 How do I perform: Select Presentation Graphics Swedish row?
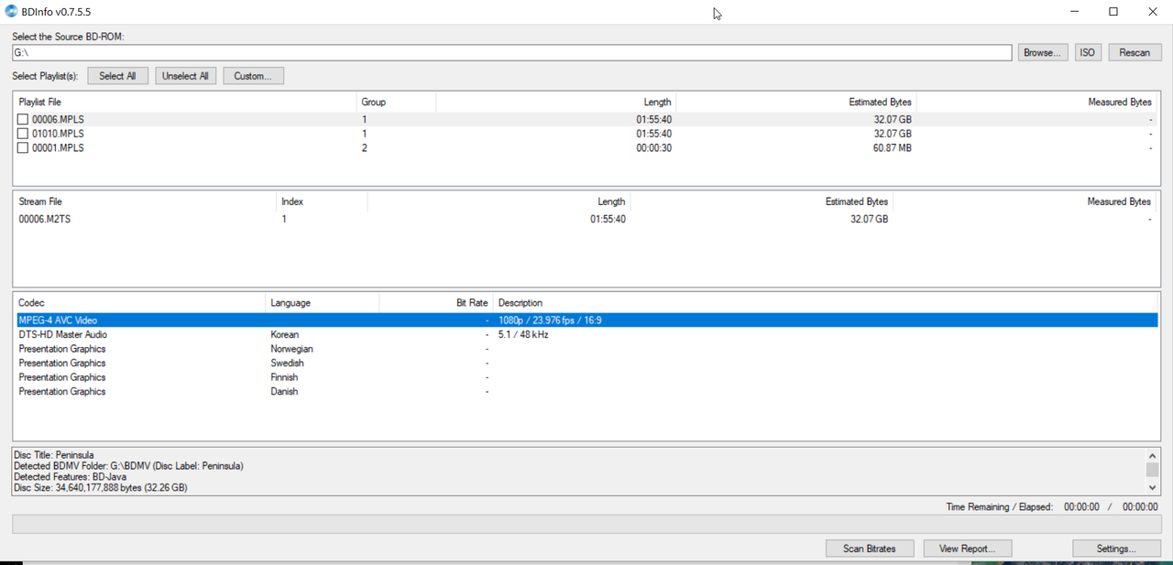(x=586, y=364)
